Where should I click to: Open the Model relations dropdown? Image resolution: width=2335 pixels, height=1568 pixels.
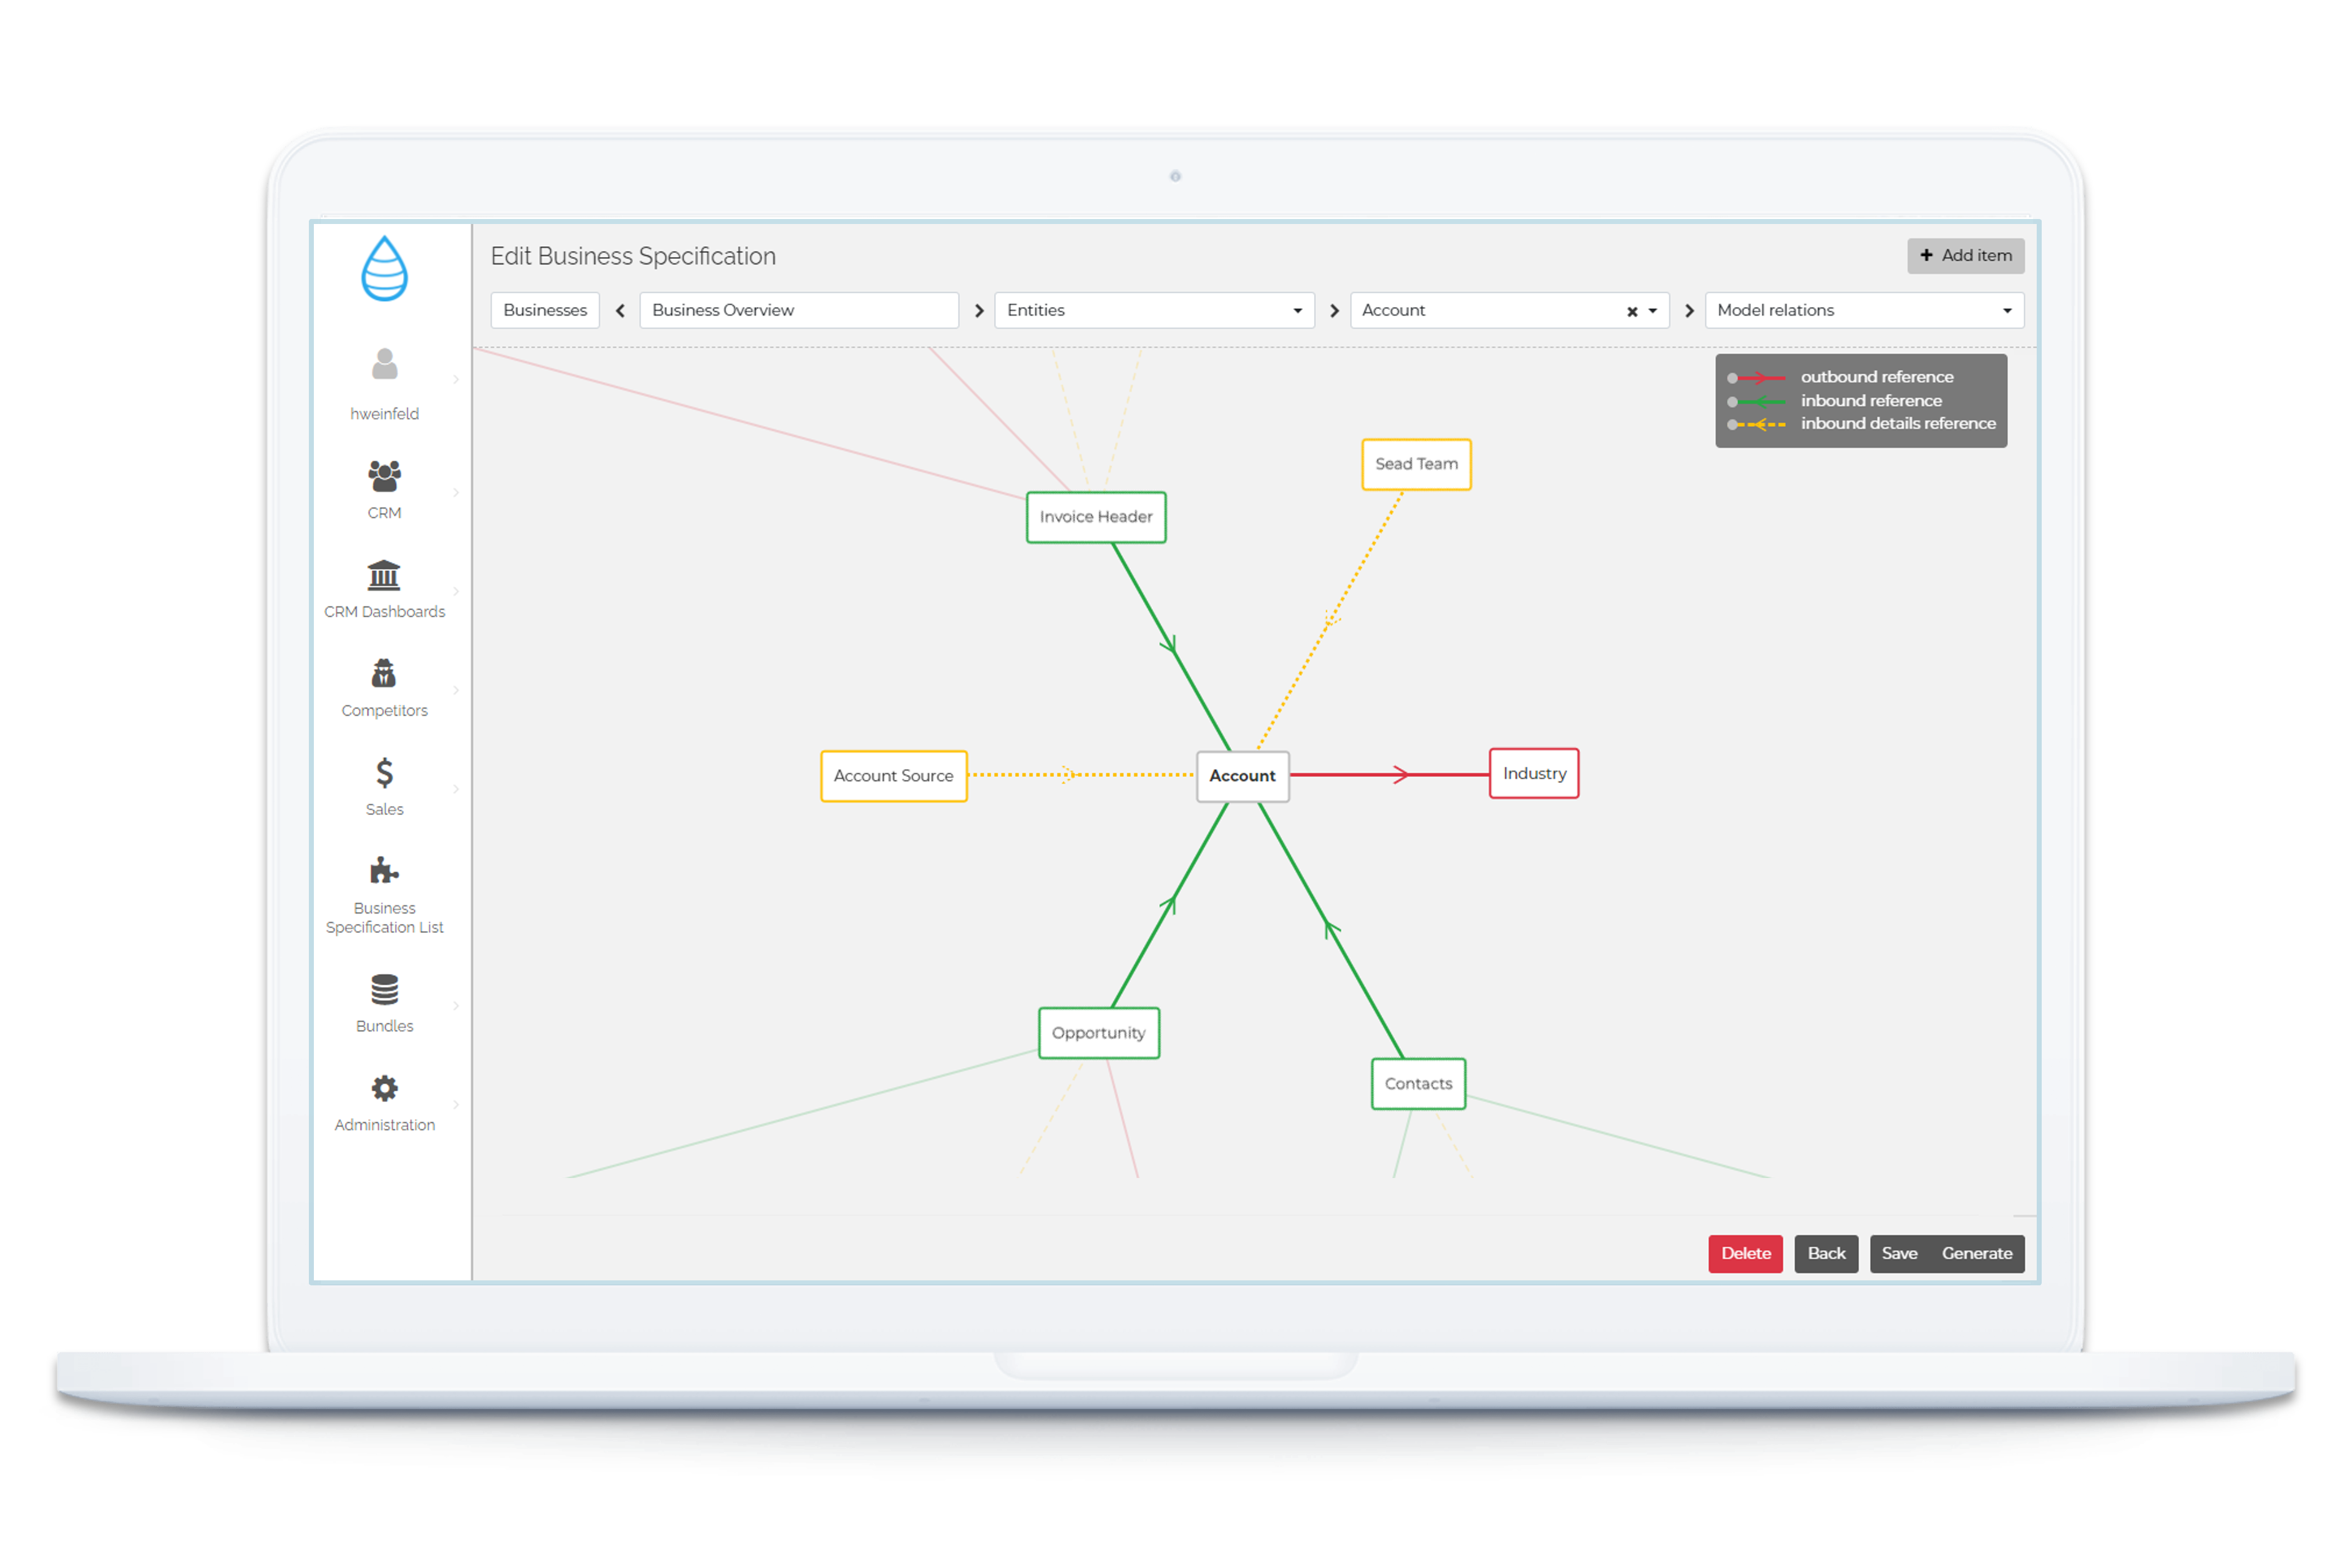(x=2006, y=310)
